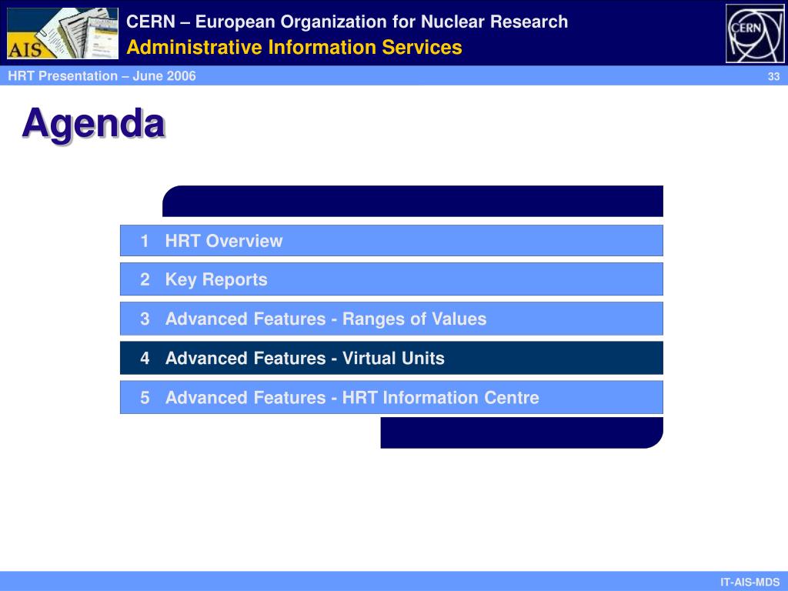
Task: Click 'HRT Presentation – June 2006' label
Action: tap(102, 76)
